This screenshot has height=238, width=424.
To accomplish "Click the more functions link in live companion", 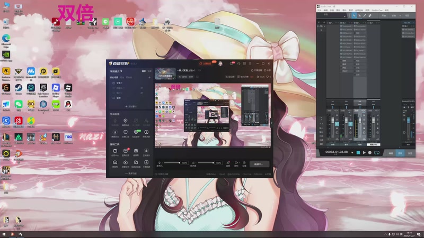I will (x=131, y=173).
